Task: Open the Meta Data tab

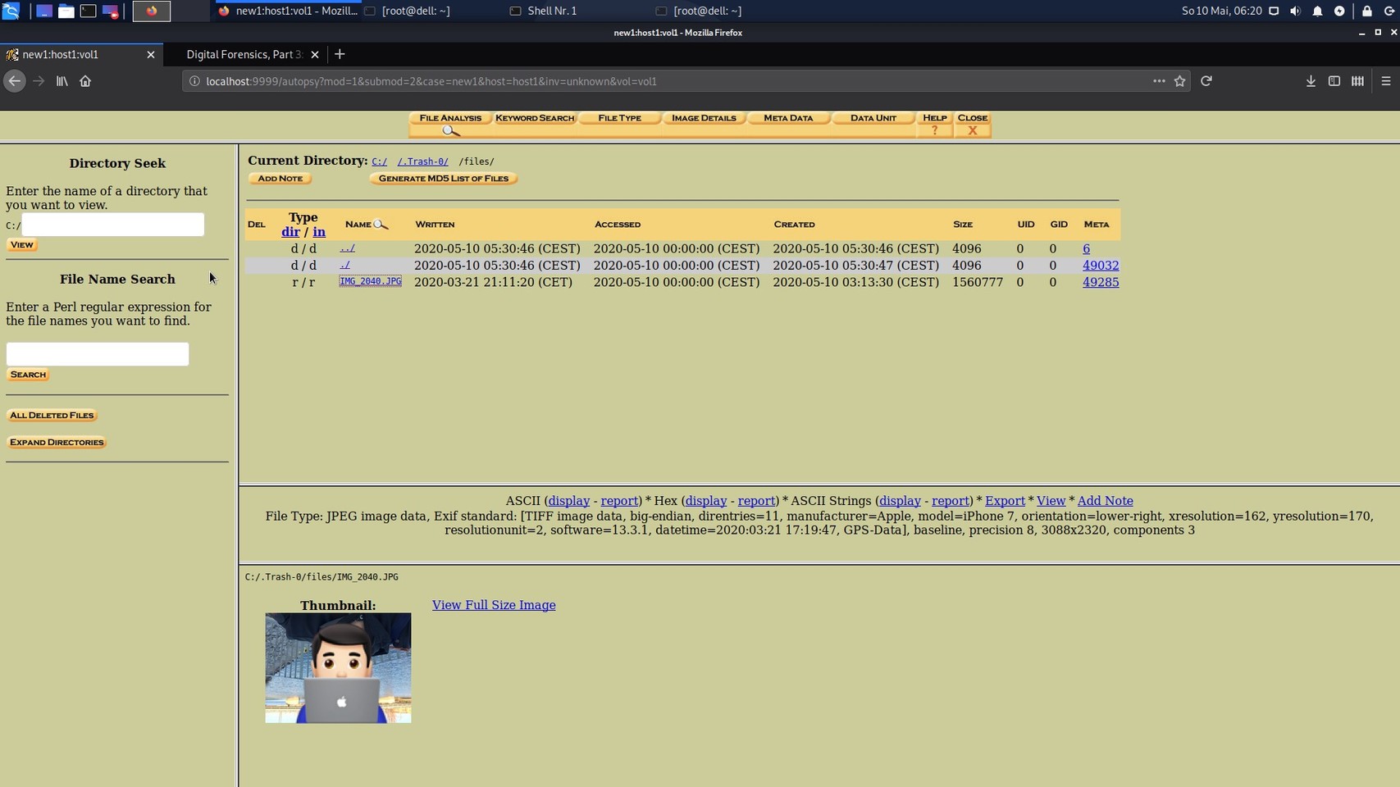Action: [787, 118]
